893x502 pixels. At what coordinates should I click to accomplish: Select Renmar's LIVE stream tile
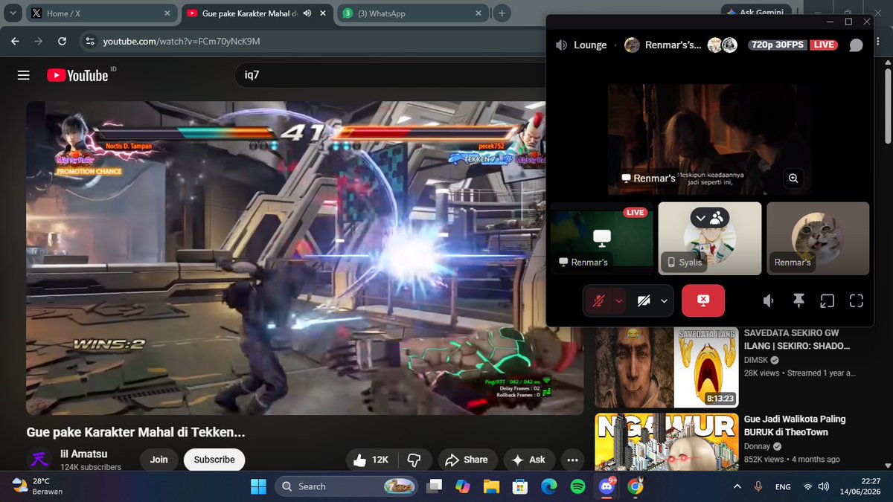(601, 238)
